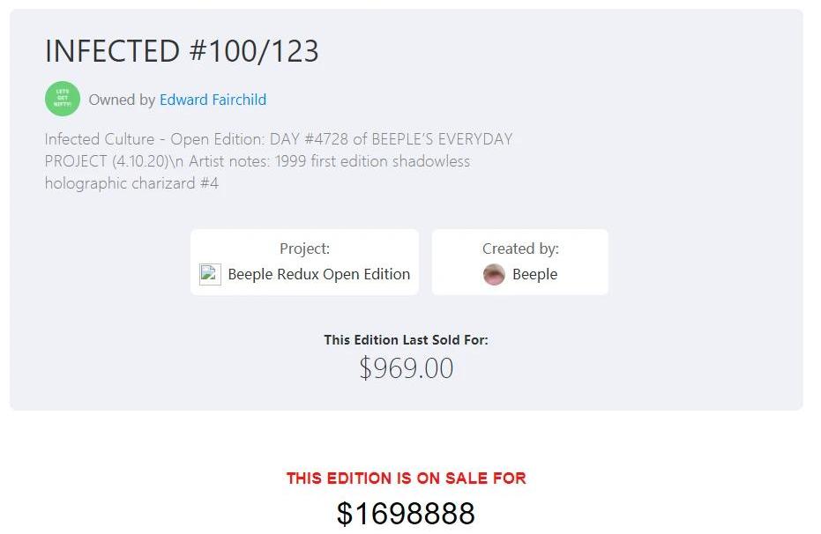Viewport: 821px width, 534px height.
Task: Click Beeple's round avatar picture
Action: [494, 274]
